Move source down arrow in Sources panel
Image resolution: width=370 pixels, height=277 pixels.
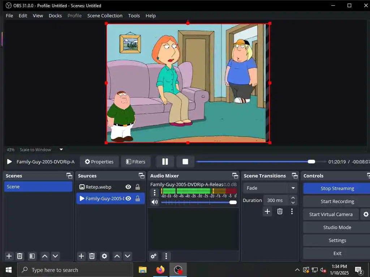[x=128, y=256]
